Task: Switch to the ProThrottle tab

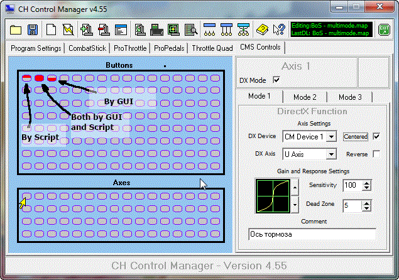Action: click(130, 48)
